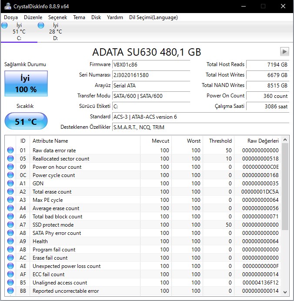Click the Attribute Name column header
Screen dimensions: 294x301
click(x=50, y=141)
